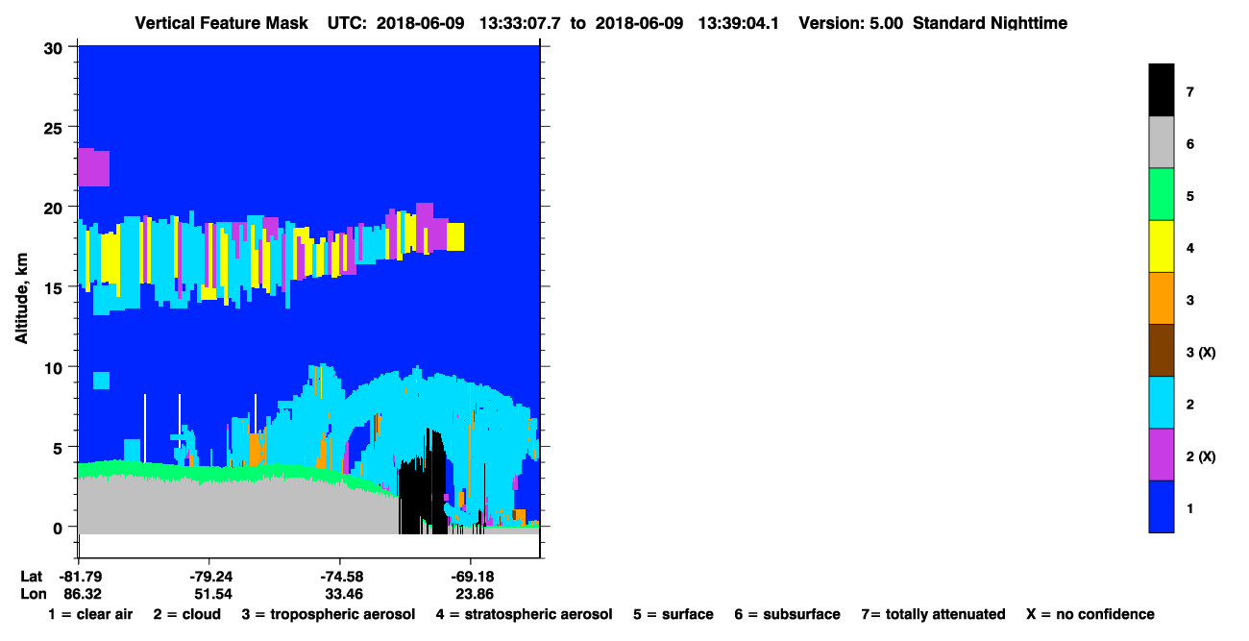Image resolution: width=1249 pixels, height=641 pixels.
Task: Click the 'X = no confidence' legend text
Action: click(1090, 614)
